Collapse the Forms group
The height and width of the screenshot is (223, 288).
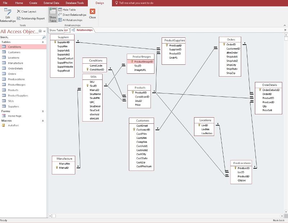tap(43, 111)
